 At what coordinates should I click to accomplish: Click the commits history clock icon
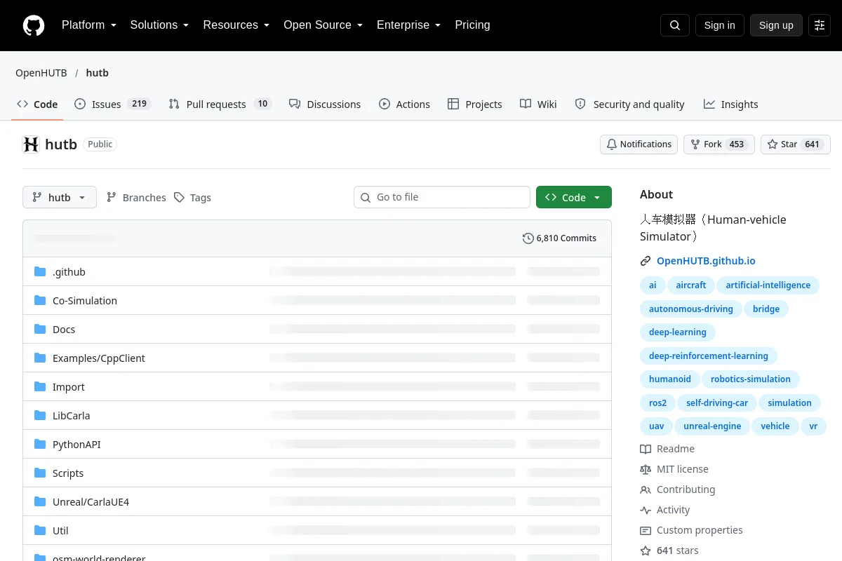tap(528, 238)
